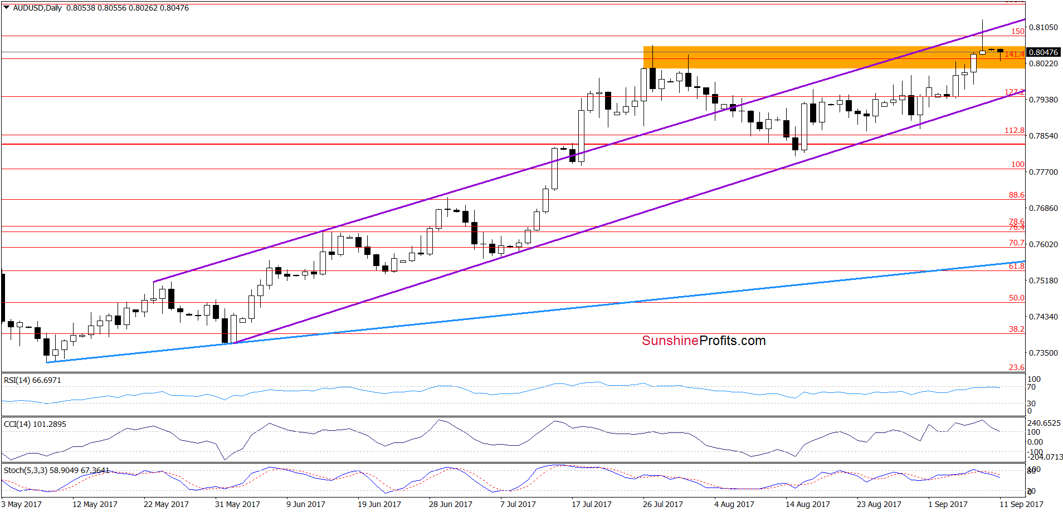This screenshot has height=512, width=1063.
Task: Click the 23 Aug 2017 date label
Action: click(879, 504)
